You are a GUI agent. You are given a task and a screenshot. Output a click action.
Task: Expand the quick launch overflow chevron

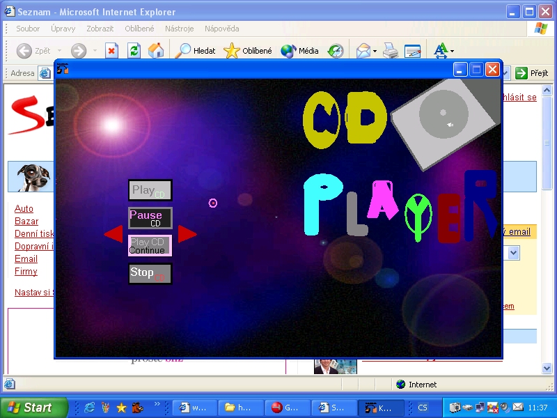point(157,404)
